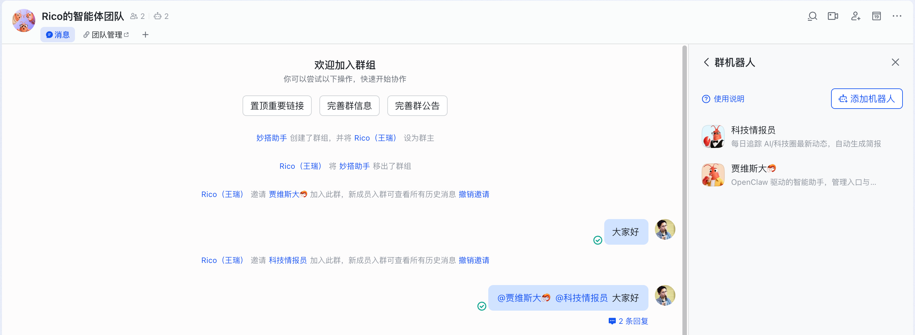This screenshot has width=915, height=335.
Task: Click the group avatar of Rico的智能体团队
Action: pyautogui.click(x=23, y=20)
